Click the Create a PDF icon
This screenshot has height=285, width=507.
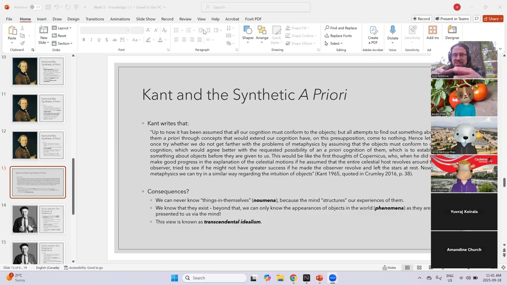pos(373,30)
